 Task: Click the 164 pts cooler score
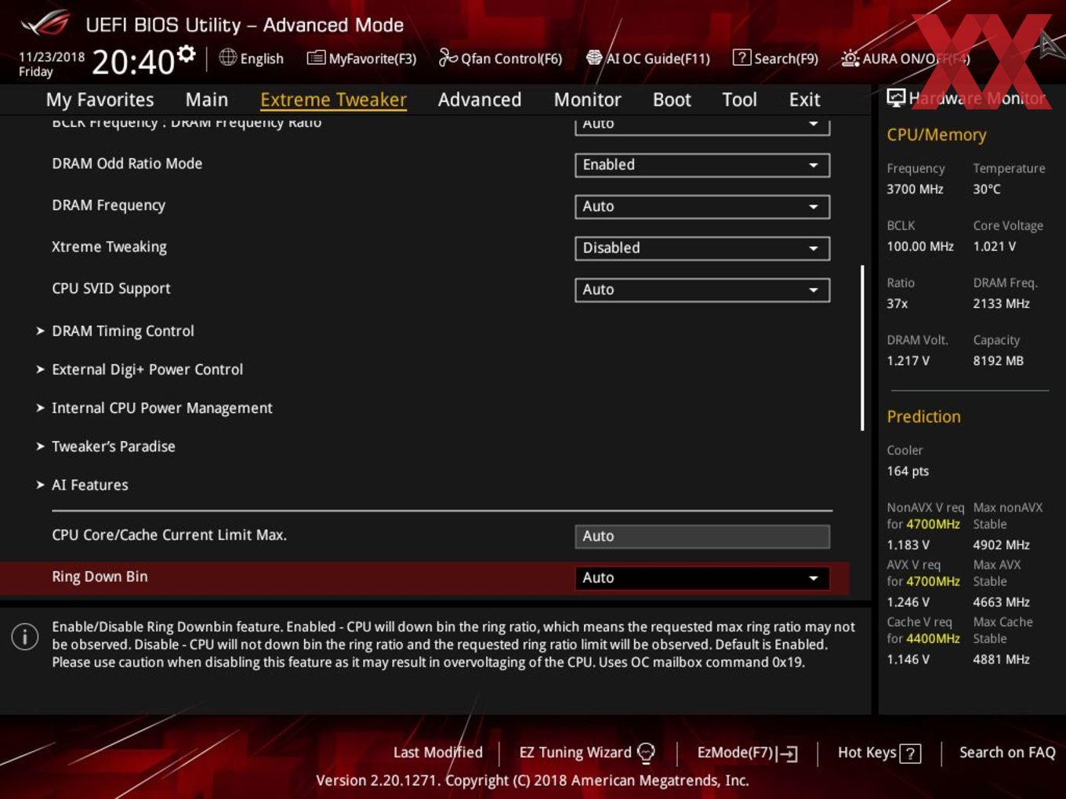click(x=908, y=471)
